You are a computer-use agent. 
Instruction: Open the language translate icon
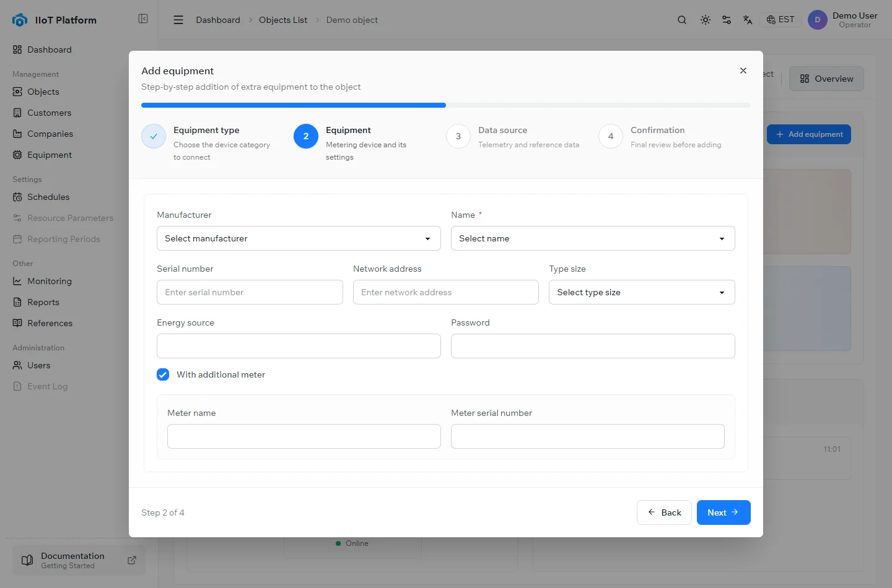(748, 20)
